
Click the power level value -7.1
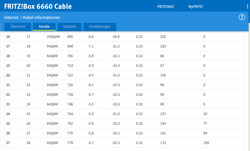(x=91, y=46)
